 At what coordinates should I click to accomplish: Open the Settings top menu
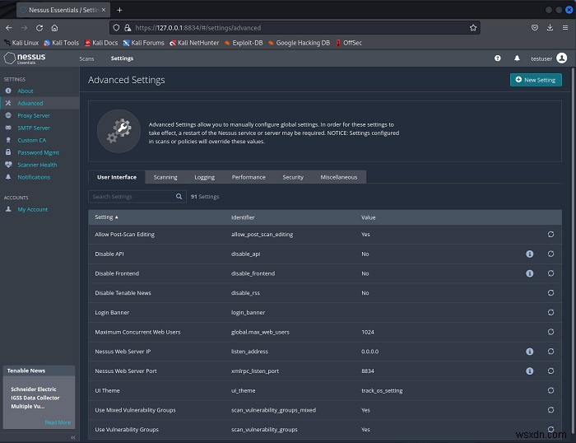pyautogui.click(x=122, y=58)
